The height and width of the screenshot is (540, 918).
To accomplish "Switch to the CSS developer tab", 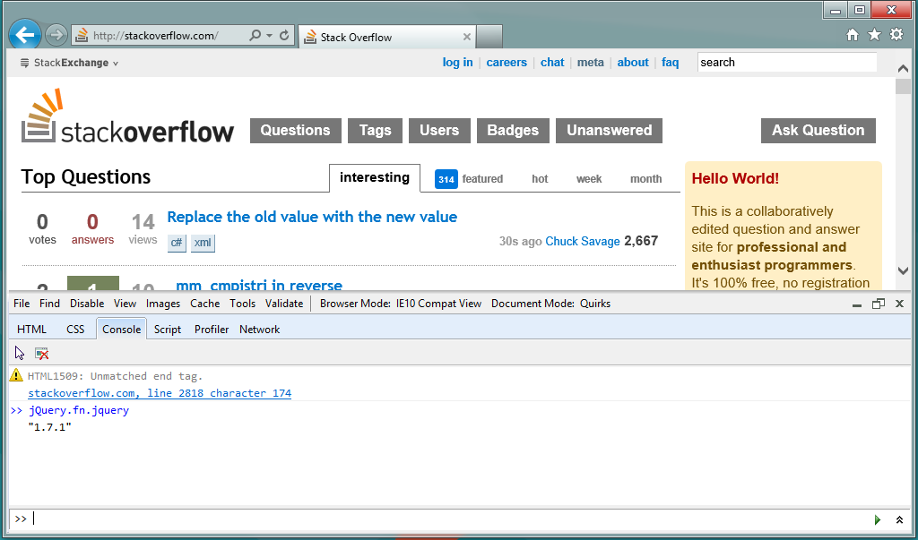I will click(75, 329).
